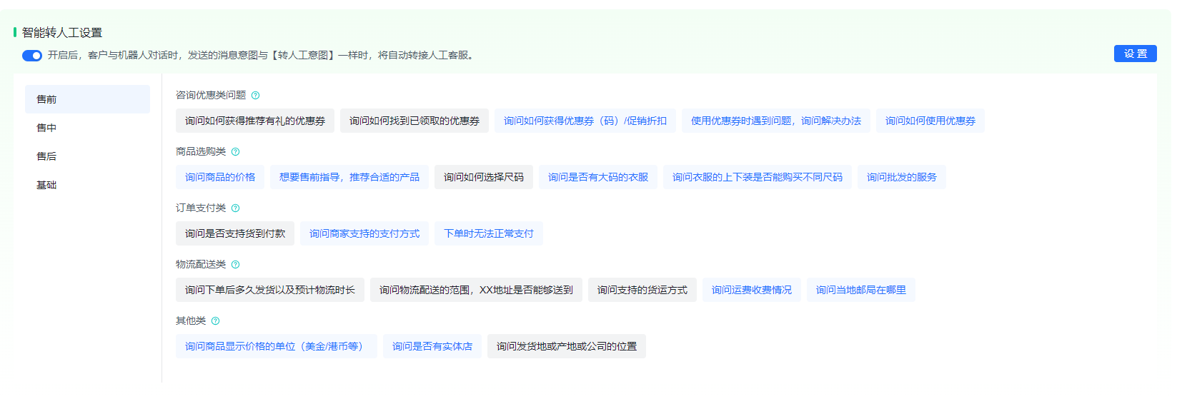
Task: Select tag 询问是否支持货到付款
Action: pyautogui.click(x=235, y=233)
